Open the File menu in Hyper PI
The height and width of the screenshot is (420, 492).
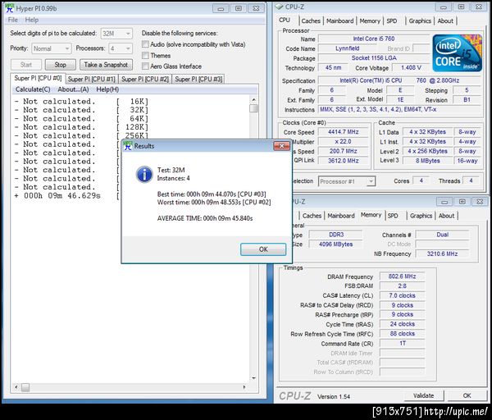coord(13,20)
